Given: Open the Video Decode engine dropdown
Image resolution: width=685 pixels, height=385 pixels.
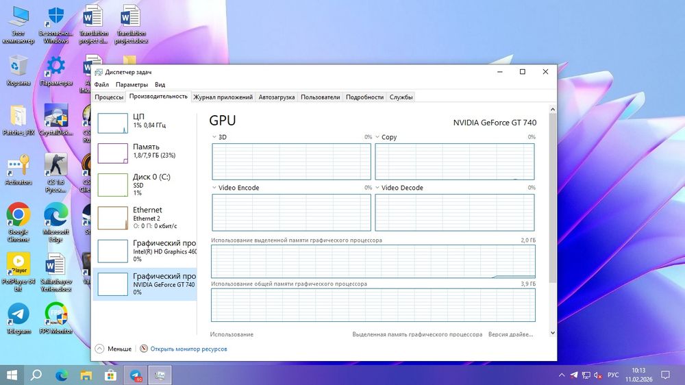Looking at the screenshot, I should (x=377, y=188).
